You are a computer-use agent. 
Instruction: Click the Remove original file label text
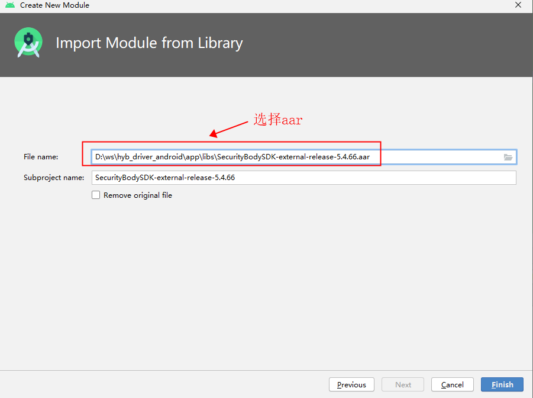(138, 195)
